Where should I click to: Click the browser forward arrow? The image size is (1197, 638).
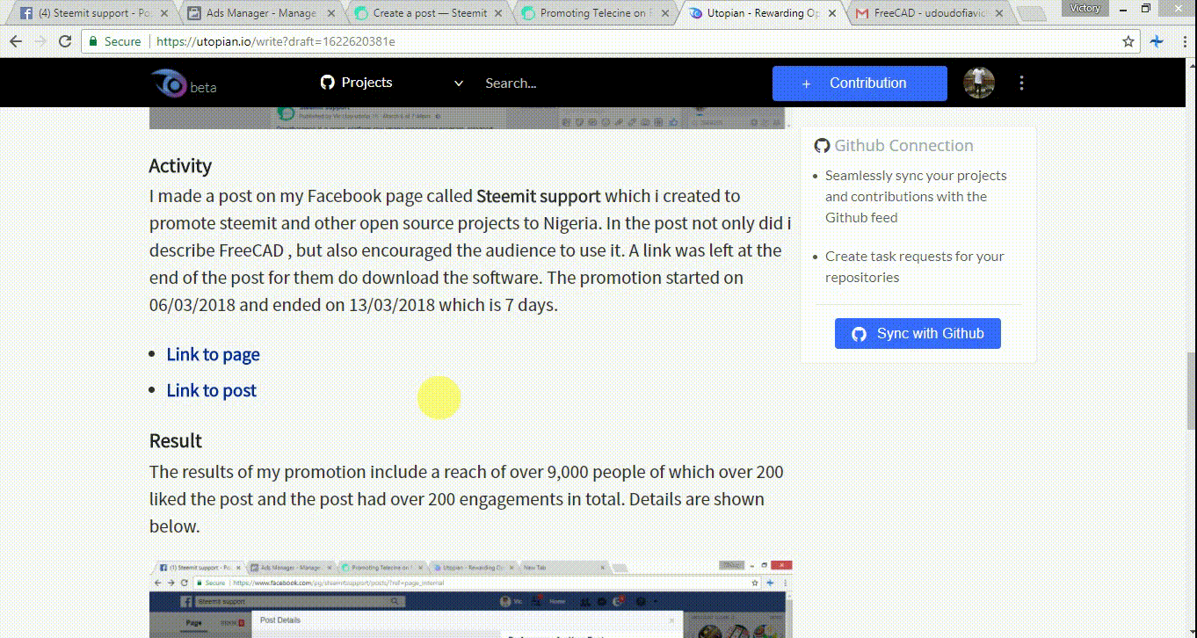pyautogui.click(x=40, y=41)
